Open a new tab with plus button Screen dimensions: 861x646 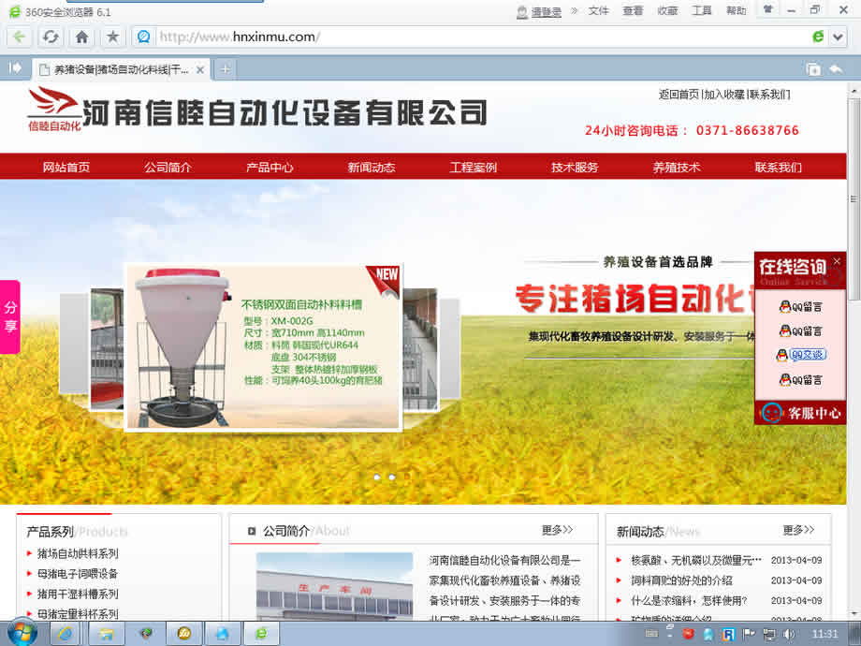tap(225, 69)
